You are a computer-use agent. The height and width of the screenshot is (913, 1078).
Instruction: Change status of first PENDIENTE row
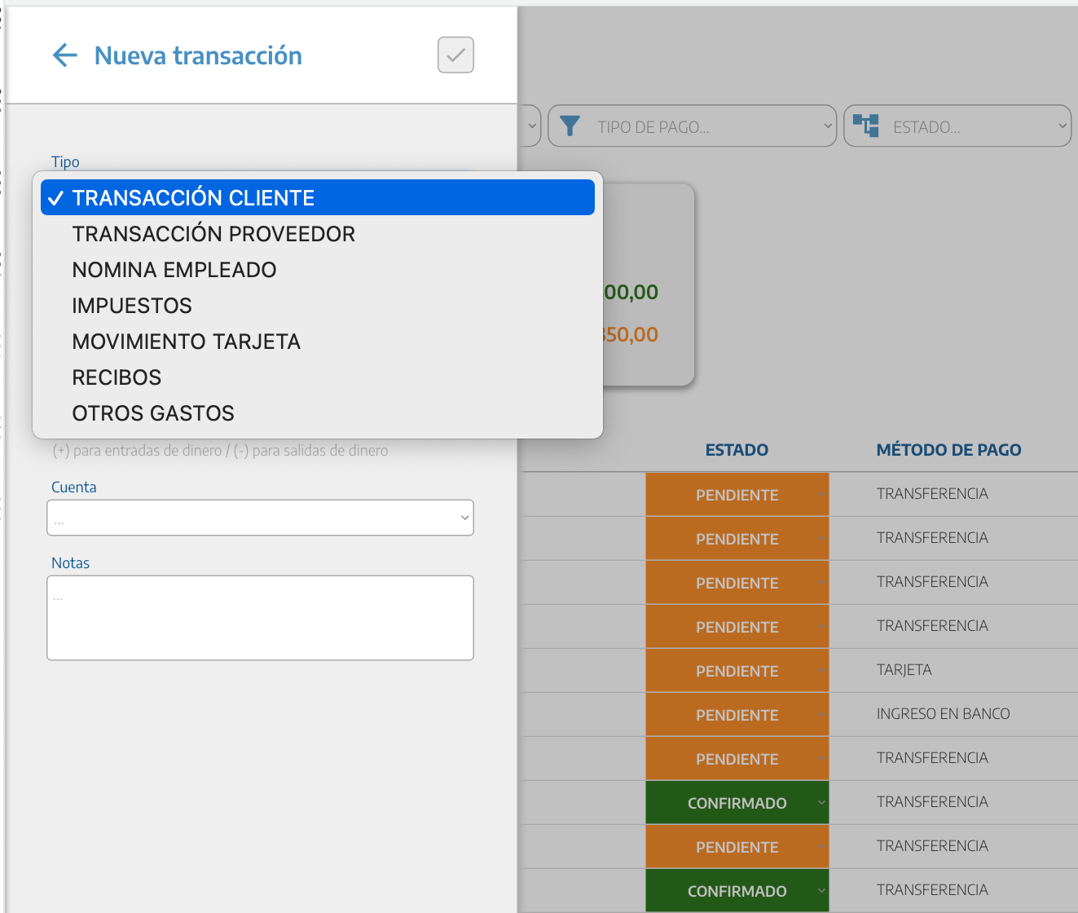(x=737, y=495)
